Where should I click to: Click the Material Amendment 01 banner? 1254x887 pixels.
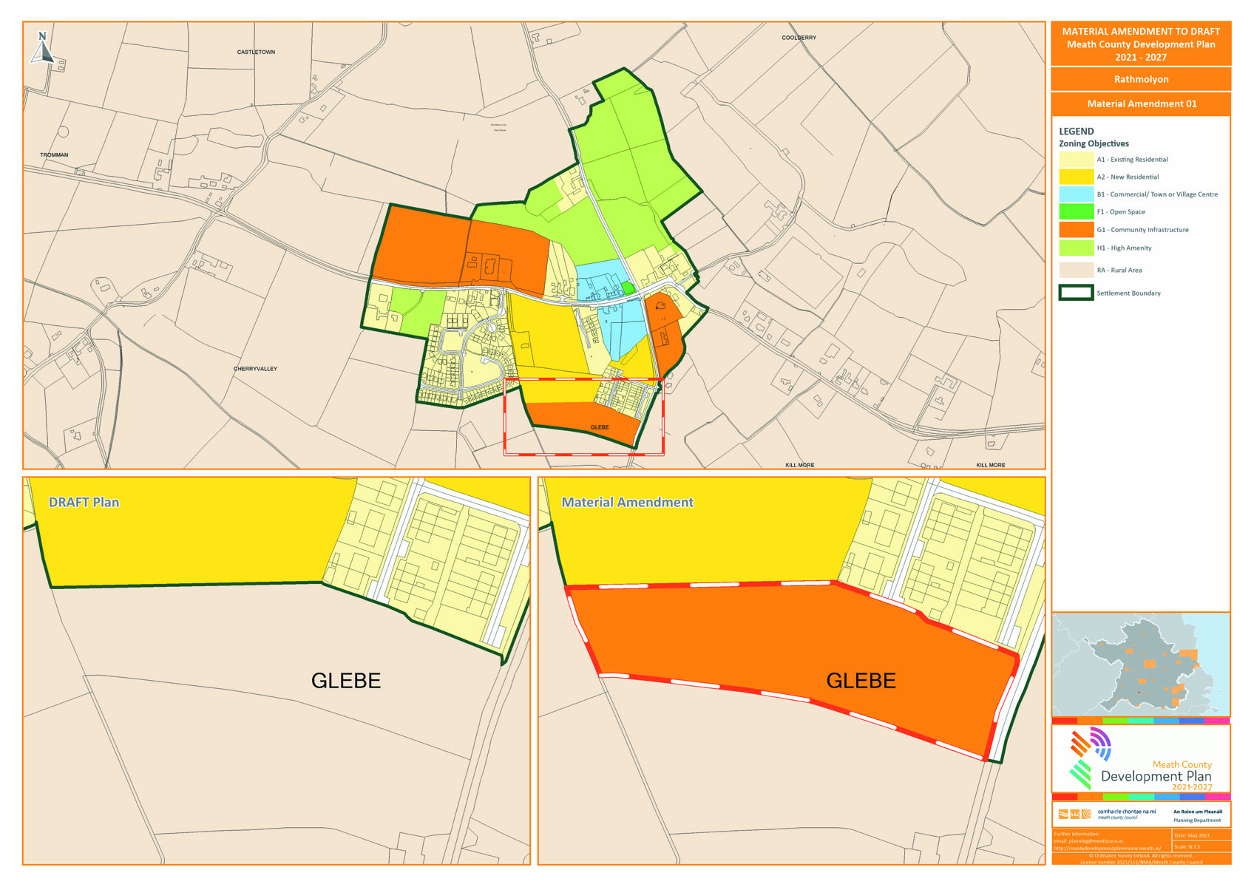tap(1141, 103)
